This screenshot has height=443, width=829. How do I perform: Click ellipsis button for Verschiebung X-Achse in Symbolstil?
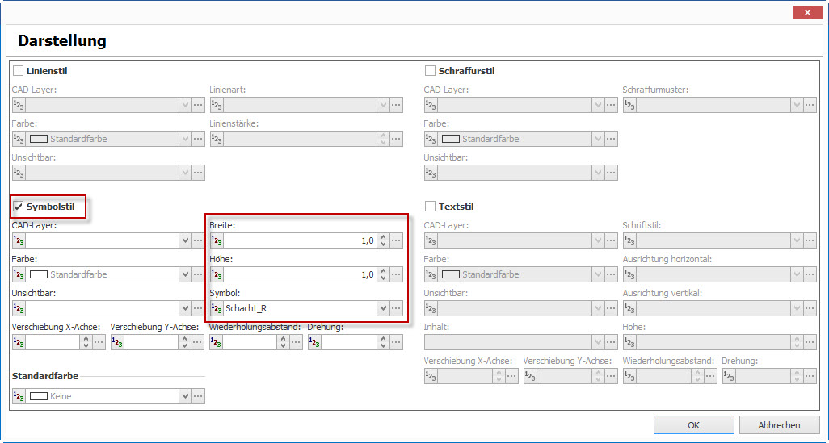(99, 342)
